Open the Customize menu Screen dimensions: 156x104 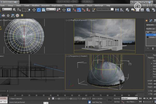click(x=80, y=5)
